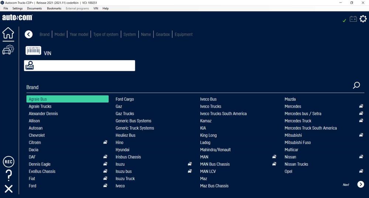Select the Type of system breadcrumb step
The width and height of the screenshot is (369, 198).
point(106,34)
